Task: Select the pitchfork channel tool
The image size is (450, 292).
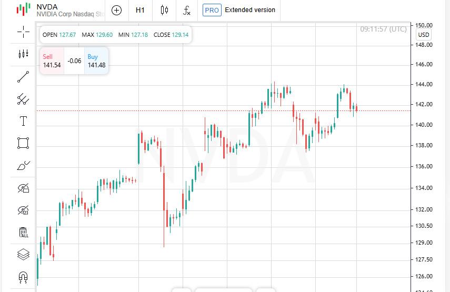Action: [23, 99]
